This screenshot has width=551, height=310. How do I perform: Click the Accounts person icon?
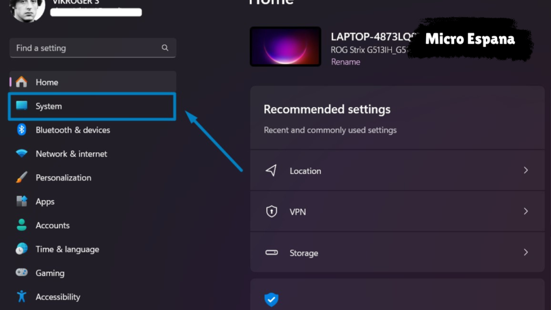coord(22,225)
